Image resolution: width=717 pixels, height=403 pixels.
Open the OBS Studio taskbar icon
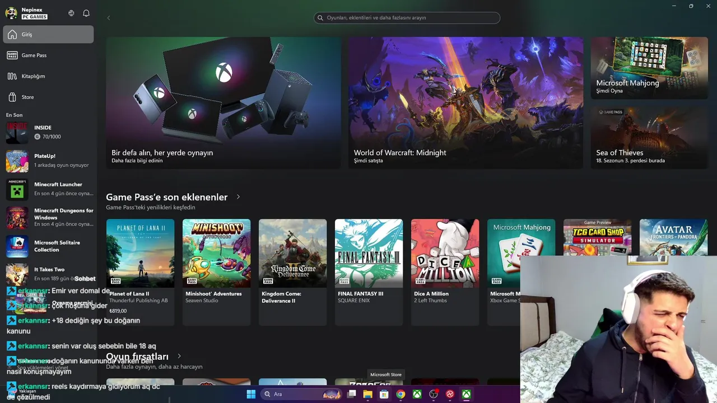point(434,394)
